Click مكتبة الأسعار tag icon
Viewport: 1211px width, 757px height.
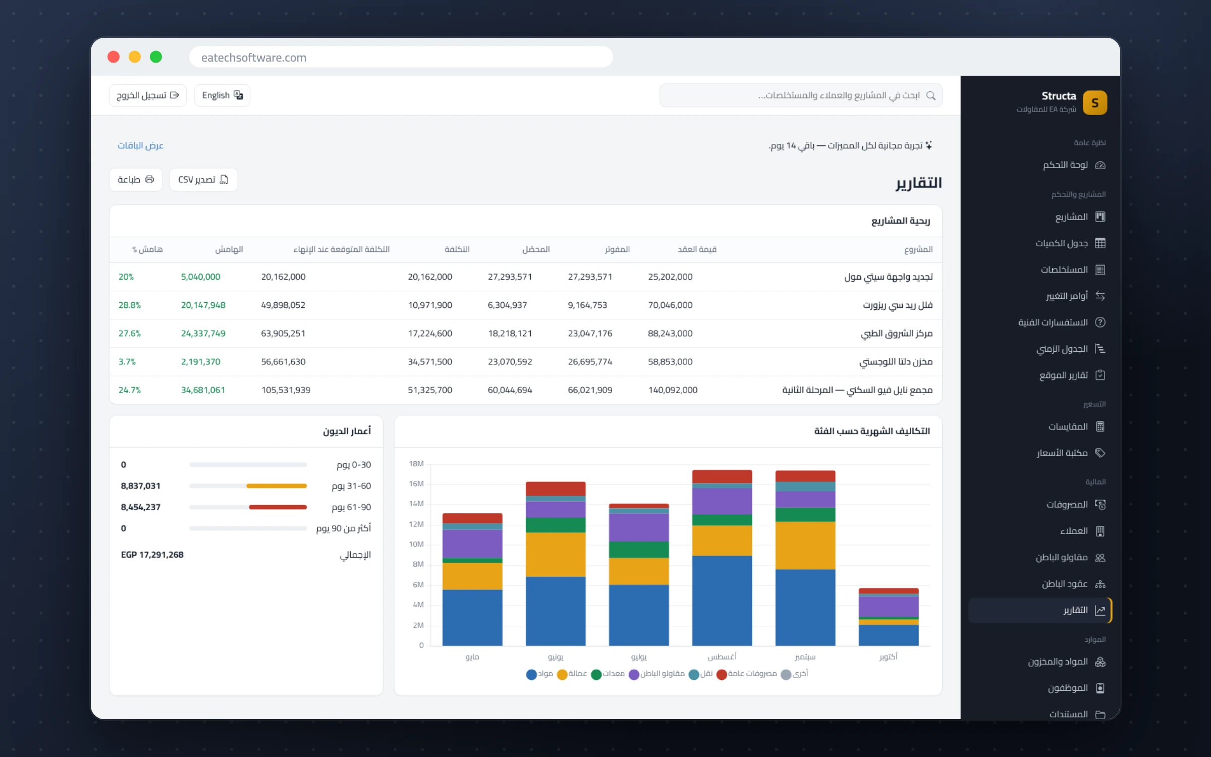[x=1100, y=453]
